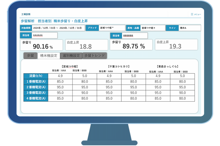Click the 4番機電流(A) row header
This screenshot has height=146, width=220.
click(36, 99)
